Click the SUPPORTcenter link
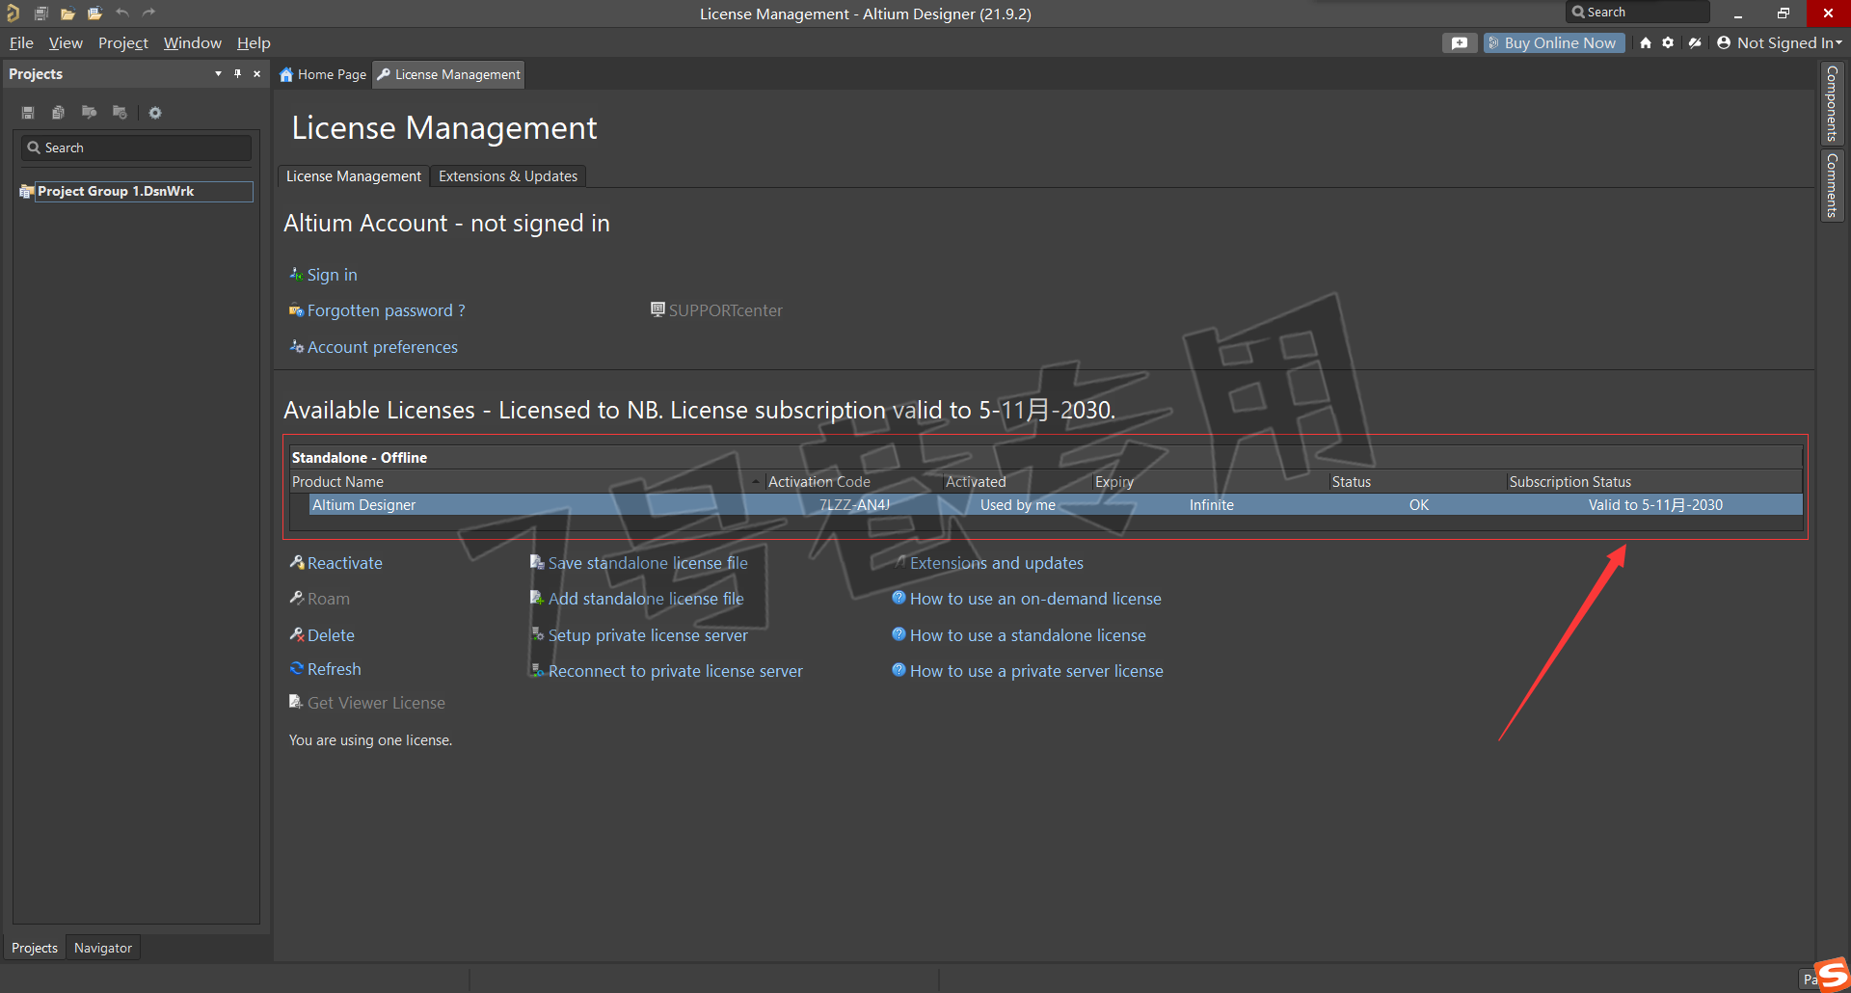Screen dimensions: 1851x993 [716, 310]
